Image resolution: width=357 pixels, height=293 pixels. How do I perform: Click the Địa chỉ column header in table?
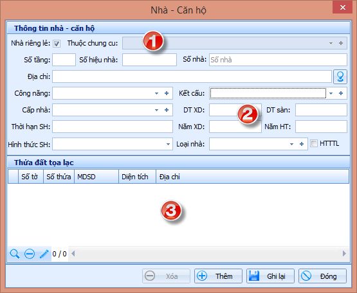pyautogui.click(x=253, y=177)
